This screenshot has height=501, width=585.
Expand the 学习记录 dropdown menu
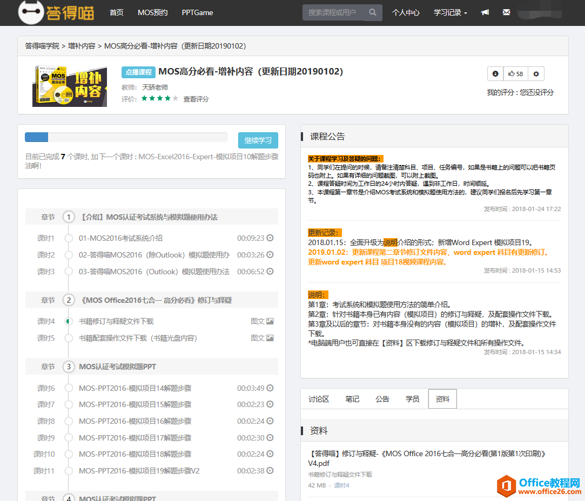point(450,12)
